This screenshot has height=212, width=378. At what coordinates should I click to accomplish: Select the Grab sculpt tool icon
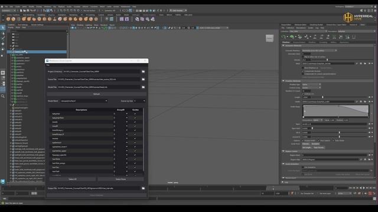(x=24, y=19)
